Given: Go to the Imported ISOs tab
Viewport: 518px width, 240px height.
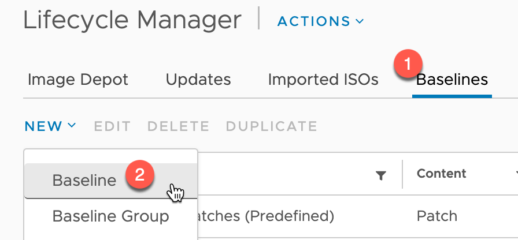Looking at the screenshot, I should coord(323,80).
